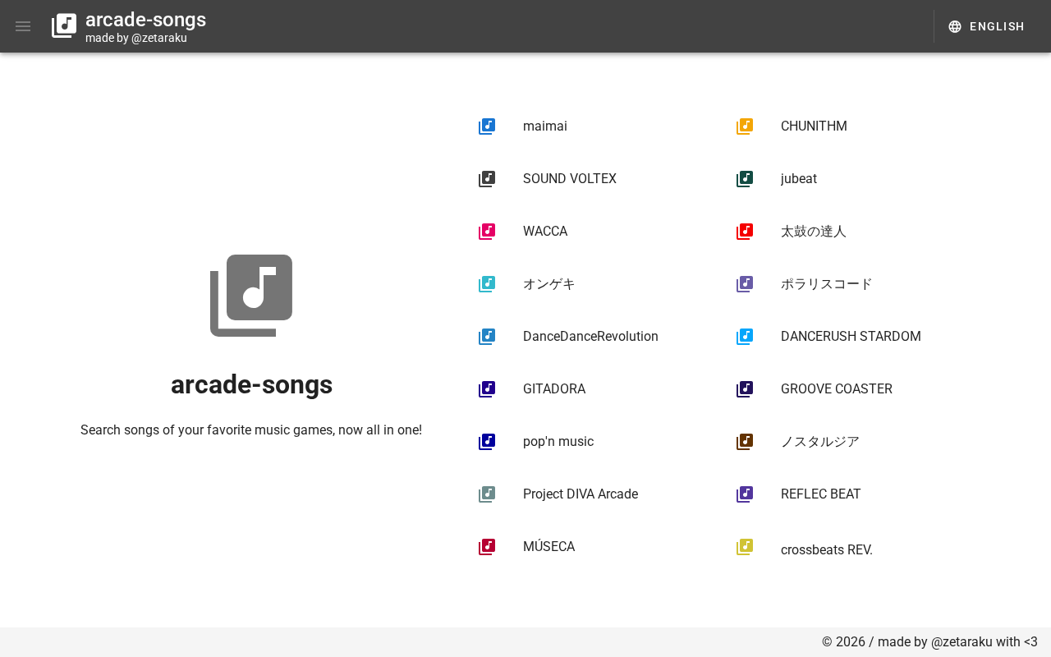This screenshot has width=1051, height=657.
Task: Open the GROOVE COASTER entry
Action: coord(836,389)
